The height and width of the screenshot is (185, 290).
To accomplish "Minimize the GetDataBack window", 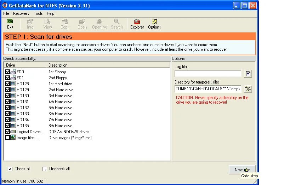I will 236,6.
